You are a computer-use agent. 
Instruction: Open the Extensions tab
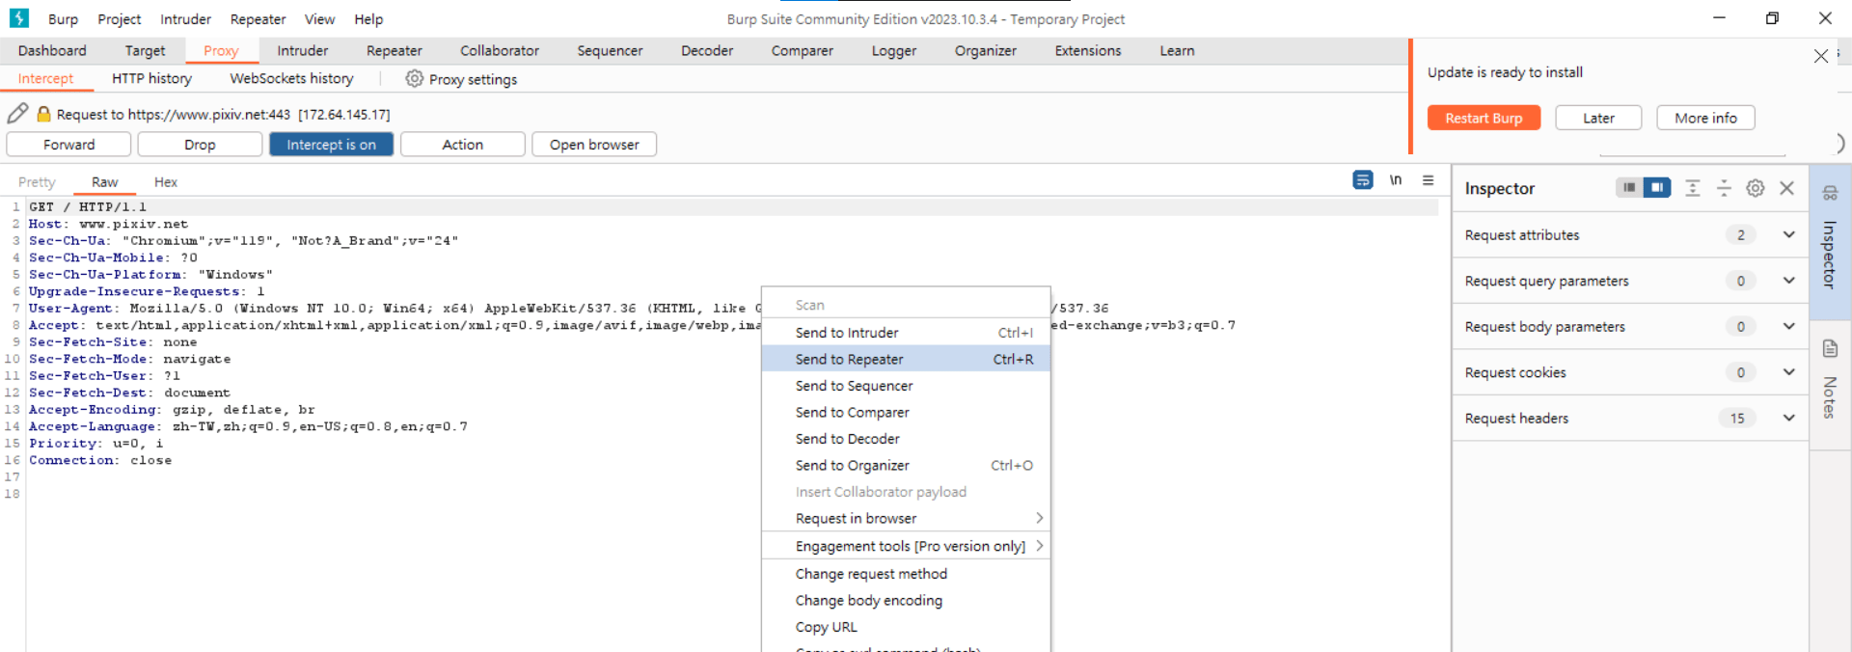tap(1088, 51)
